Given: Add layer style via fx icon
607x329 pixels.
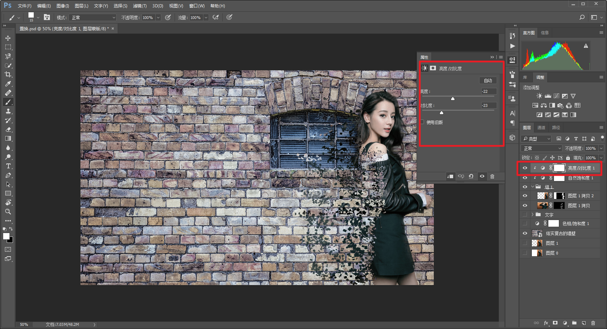Looking at the screenshot, I should pos(546,323).
